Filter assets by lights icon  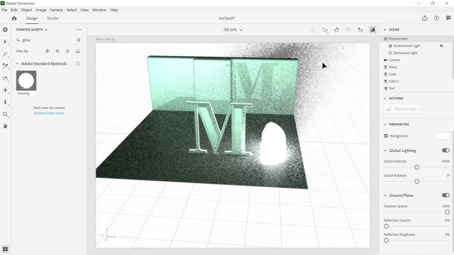click(68, 51)
